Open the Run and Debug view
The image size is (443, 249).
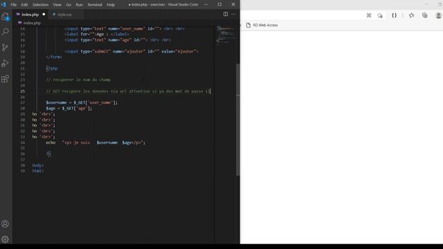(6, 63)
